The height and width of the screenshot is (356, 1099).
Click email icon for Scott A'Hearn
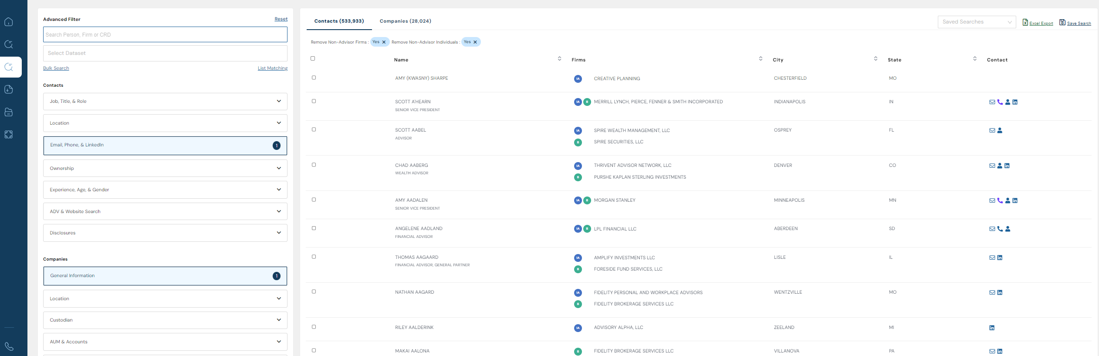pos(992,102)
